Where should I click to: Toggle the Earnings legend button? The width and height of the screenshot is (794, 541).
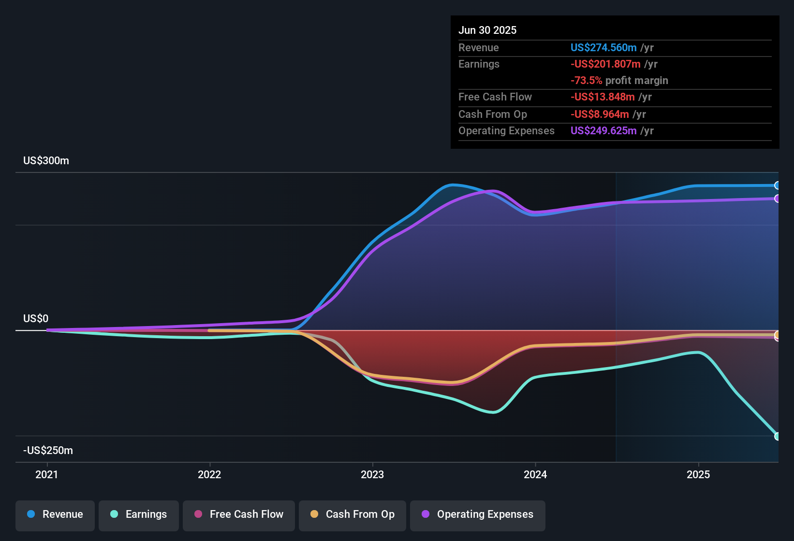tap(139, 514)
